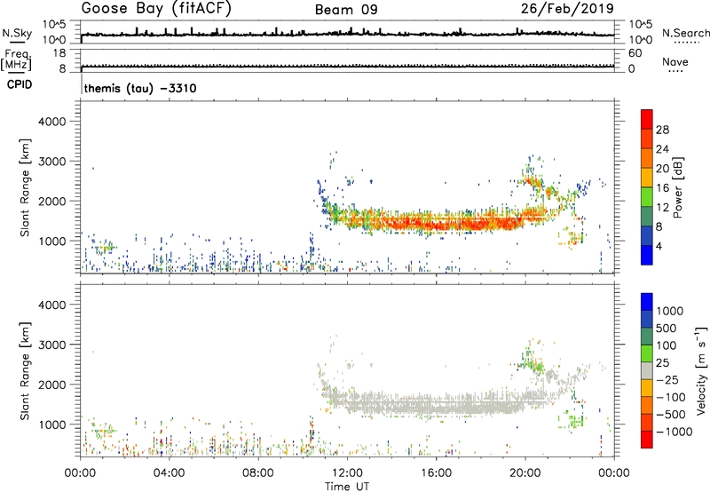This screenshot has width=710, height=492.
Task: Pick the light green 12-16 dB power swatch
Action: point(647,197)
